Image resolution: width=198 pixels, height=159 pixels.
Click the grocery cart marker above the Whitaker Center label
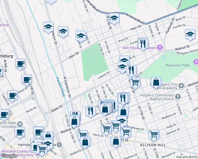point(42,150)
